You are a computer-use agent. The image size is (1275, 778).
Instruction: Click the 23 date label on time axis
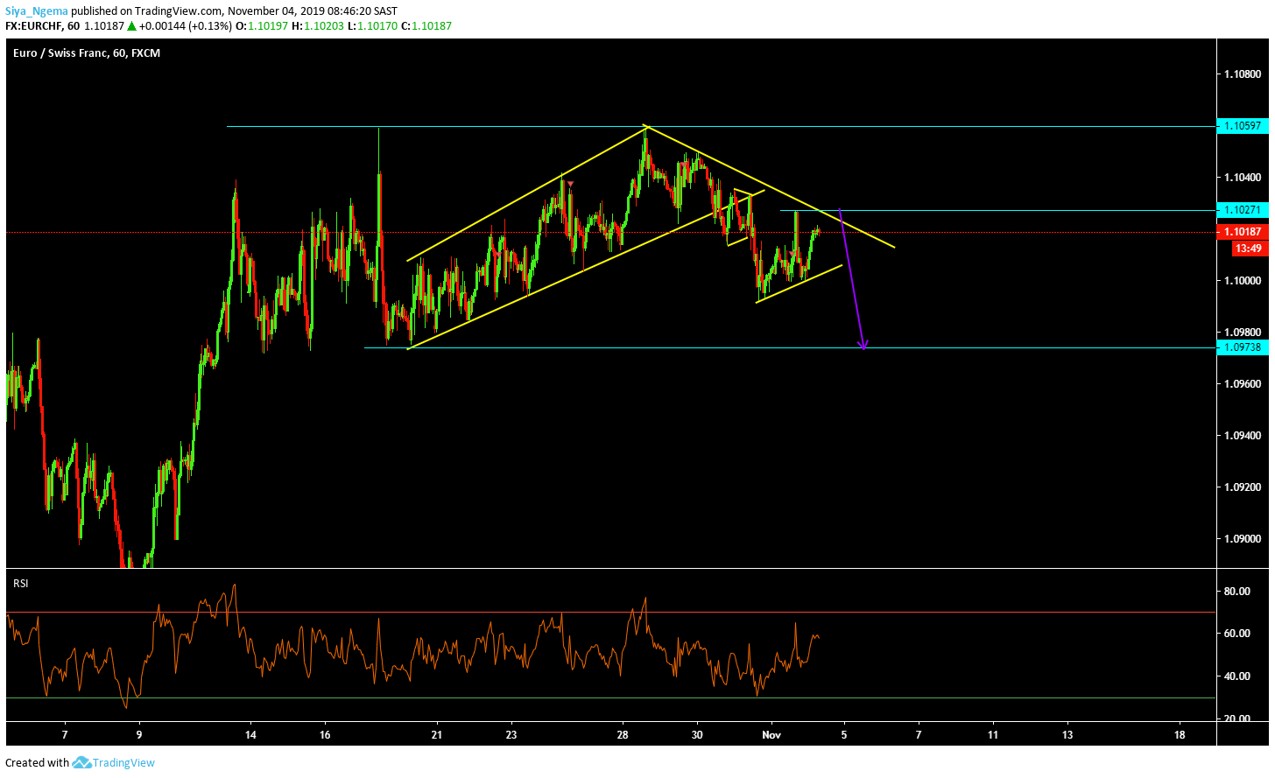click(x=511, y=735)
